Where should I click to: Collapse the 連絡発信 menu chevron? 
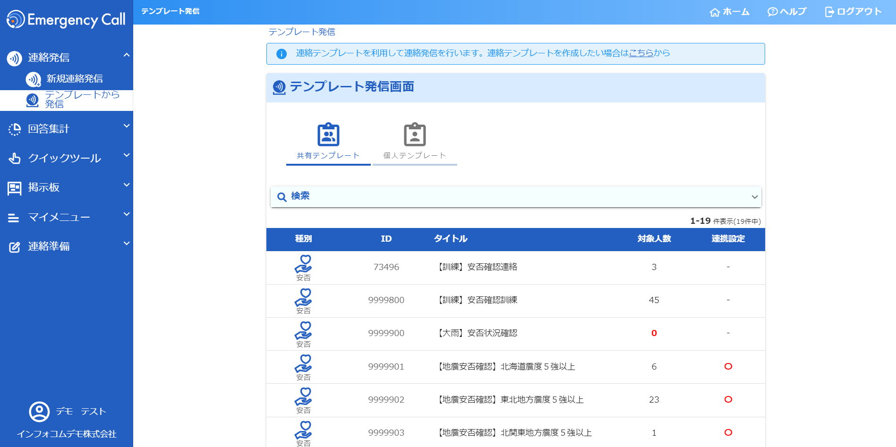pyautogui.click(x=127, y=55)
